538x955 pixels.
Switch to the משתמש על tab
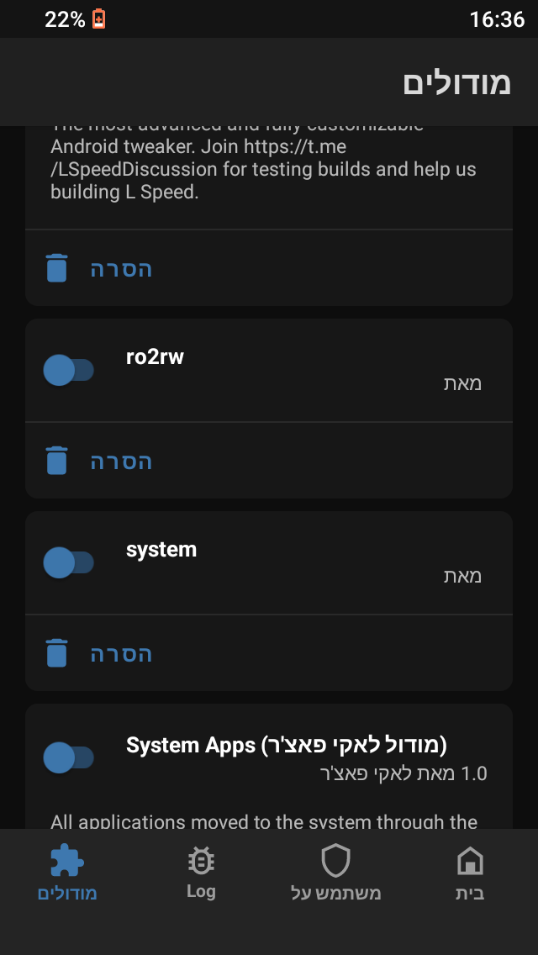335,874
